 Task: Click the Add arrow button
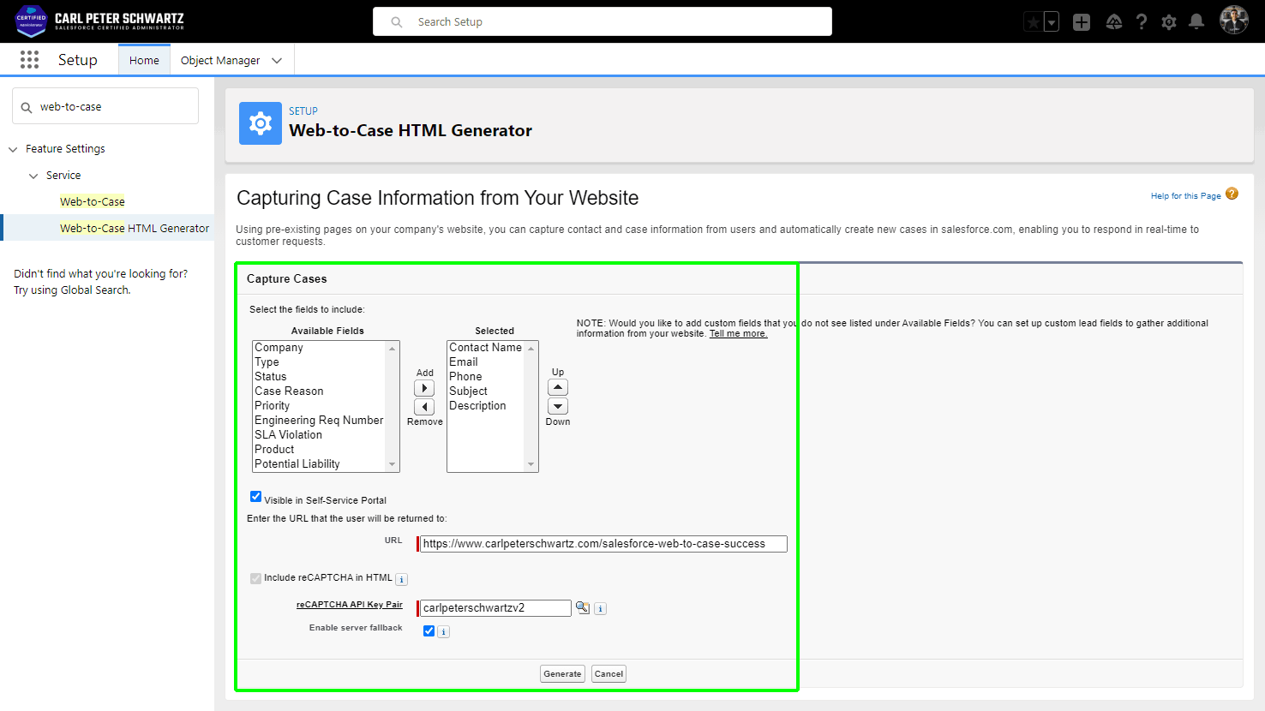[x=424, y=388]
